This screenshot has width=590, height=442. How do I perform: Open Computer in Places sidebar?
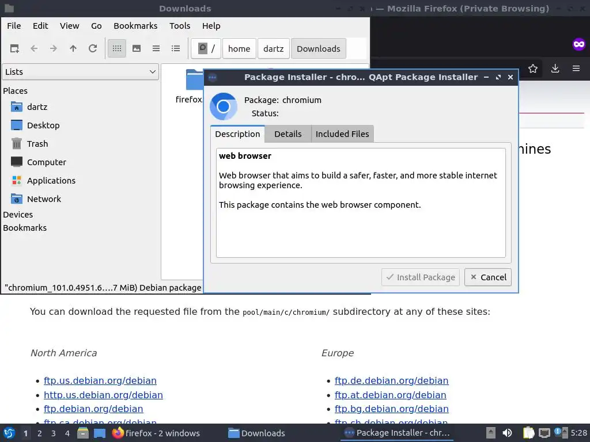[46, 162]
